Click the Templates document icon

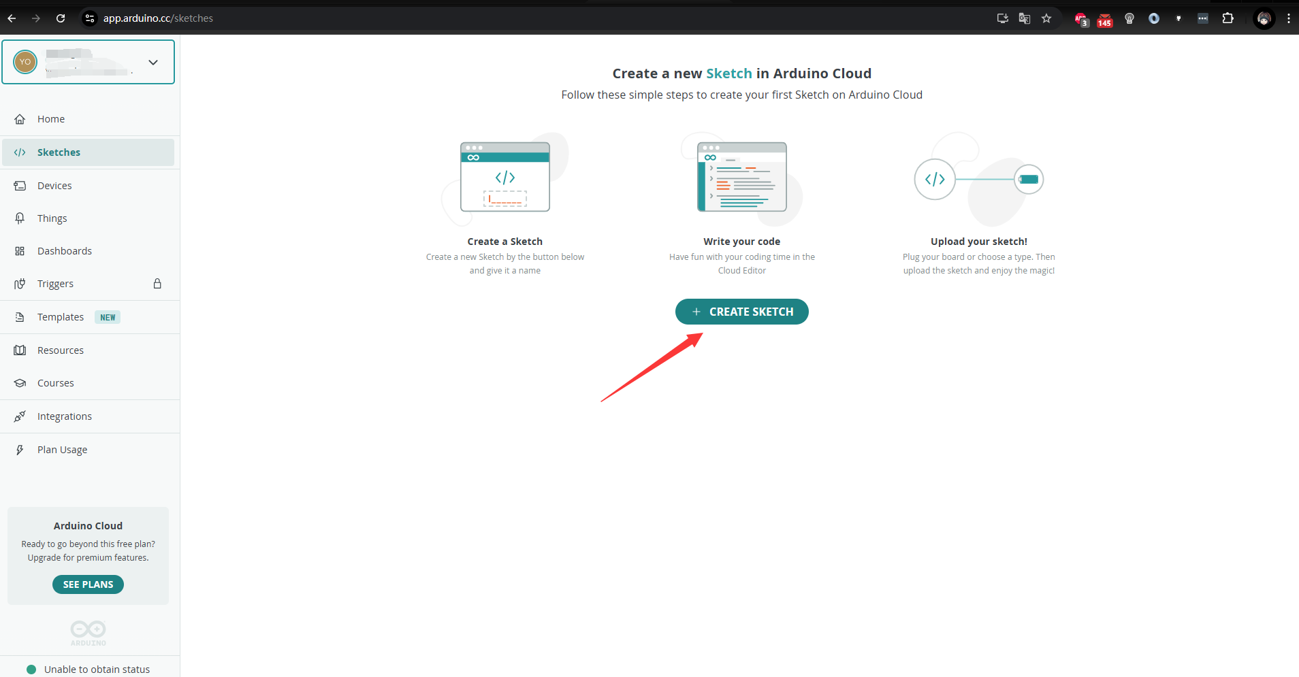(20, 317)
